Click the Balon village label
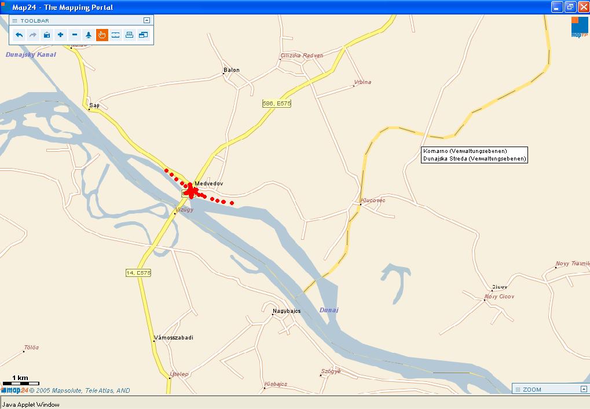This screenshot has width=590, height=409. [x=232, y=70]
